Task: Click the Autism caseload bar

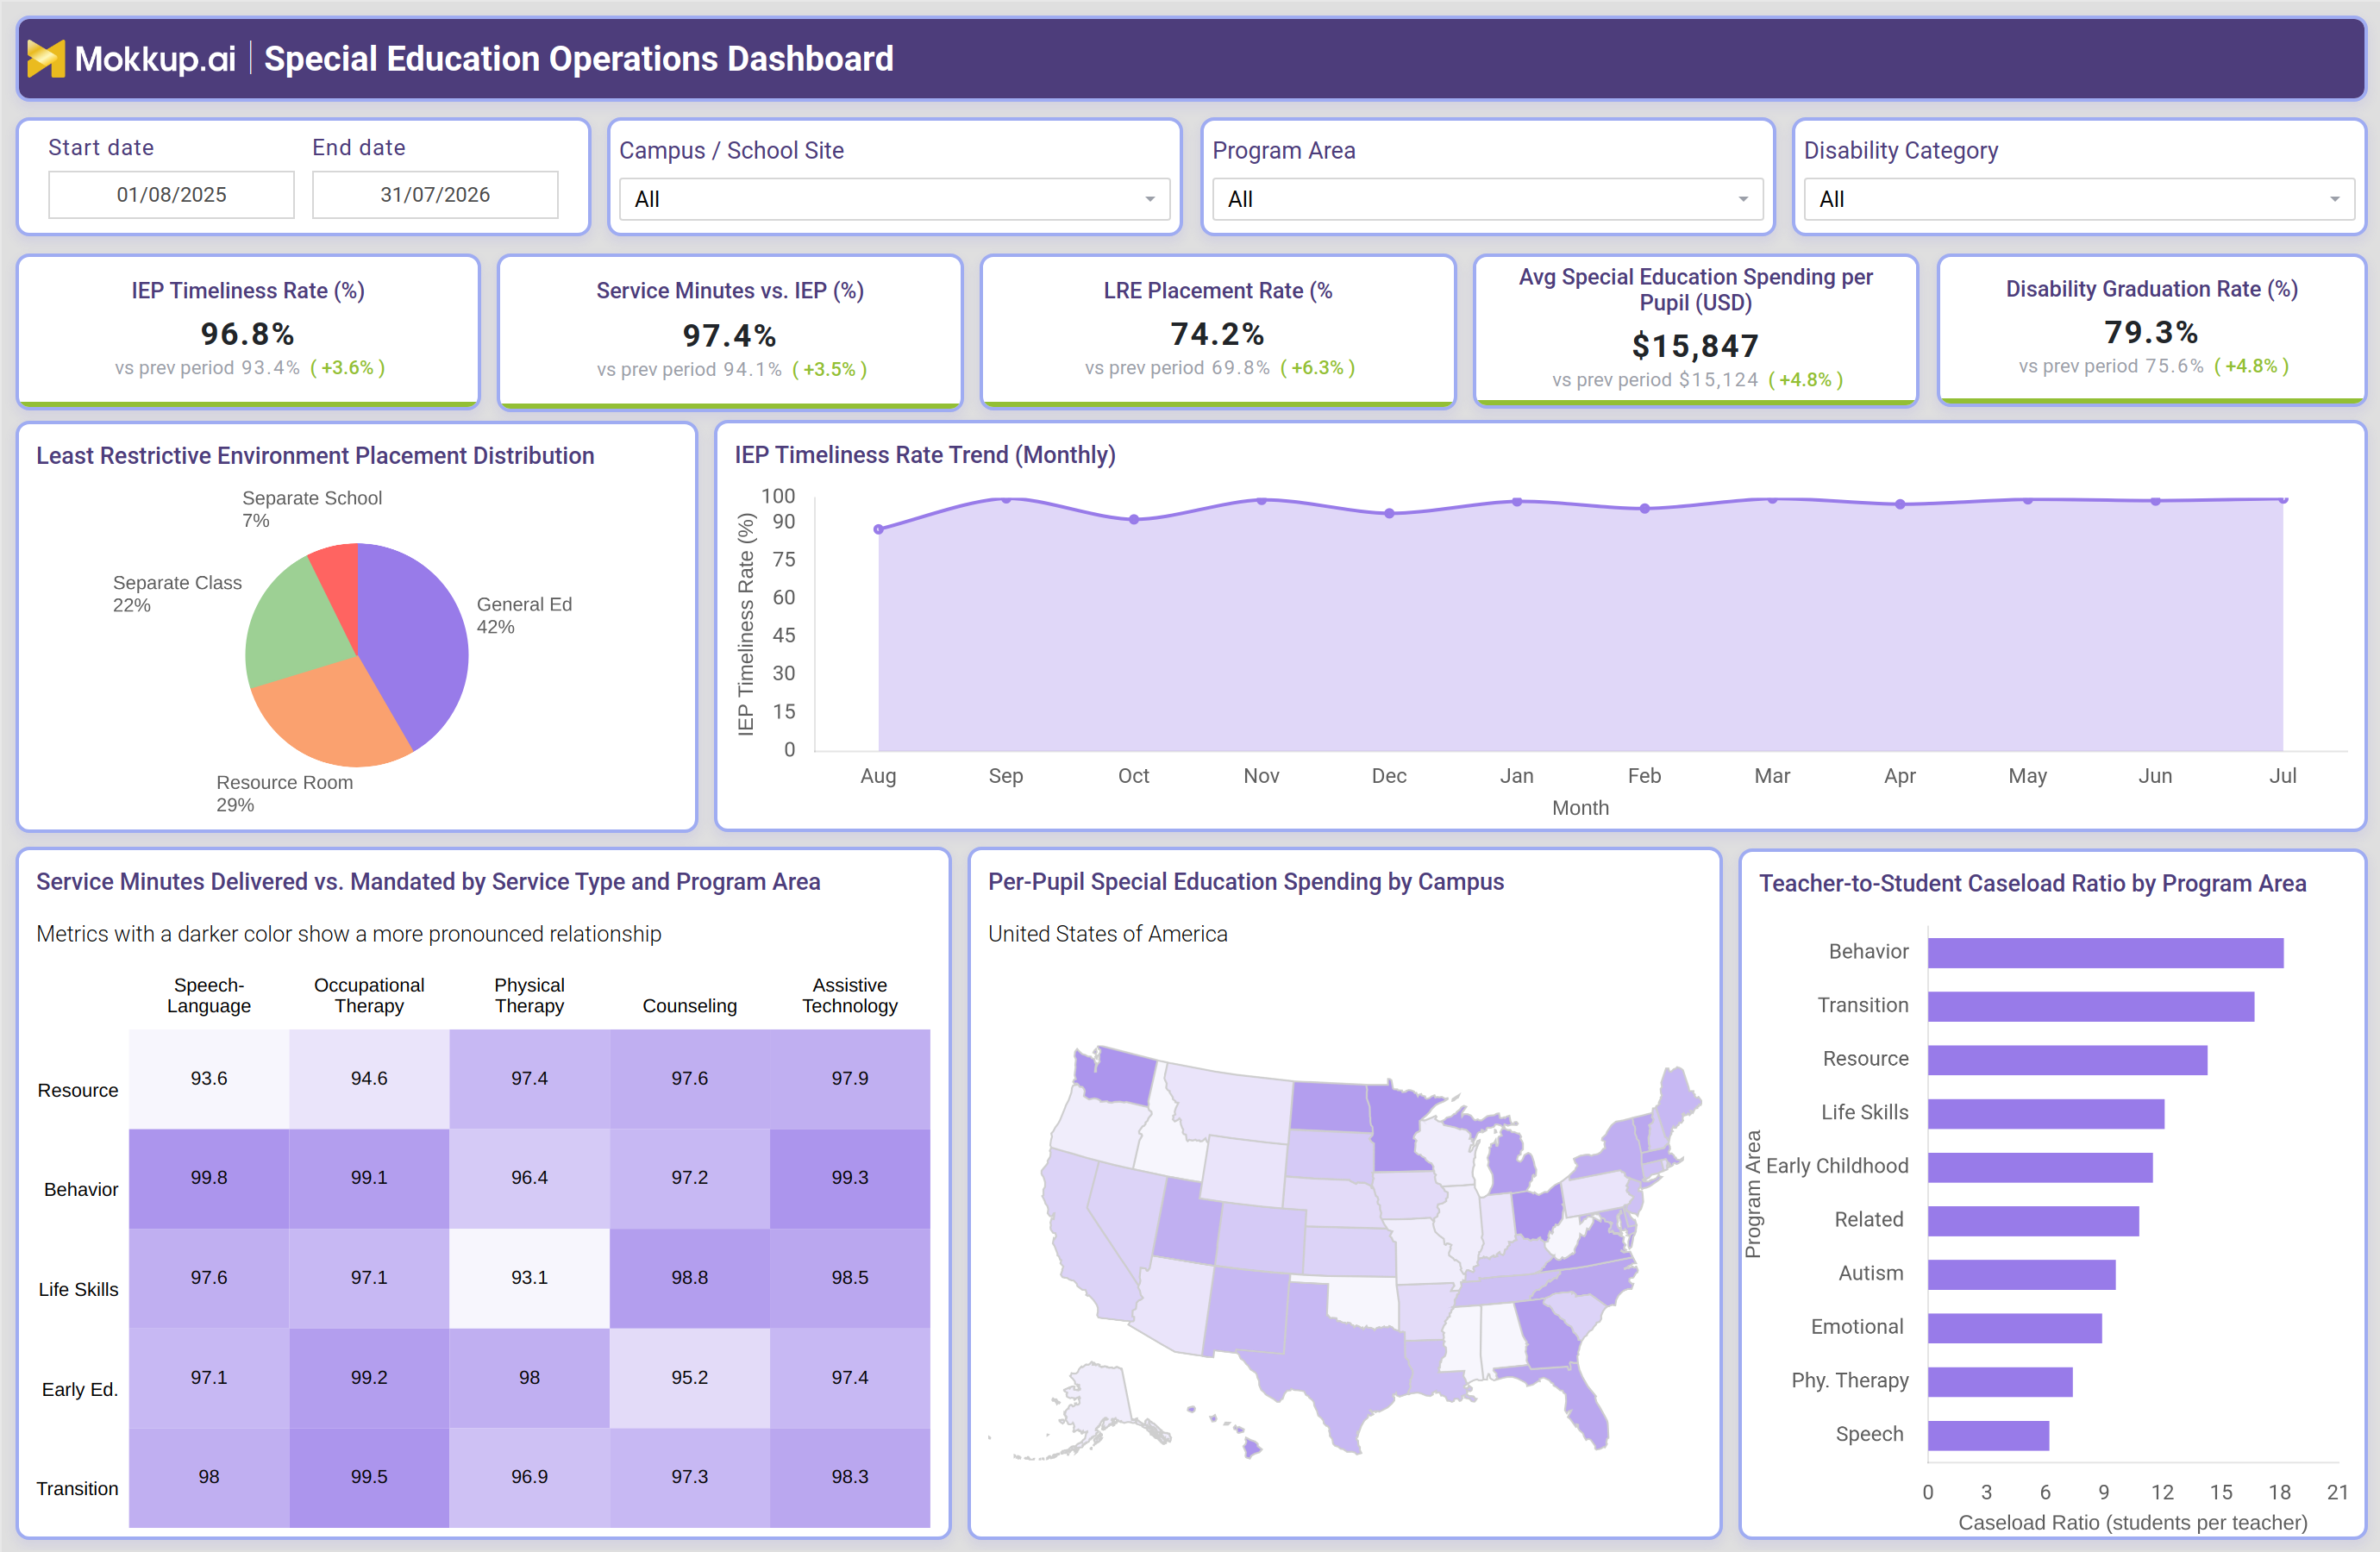Action: [x=2021, y=1274]
